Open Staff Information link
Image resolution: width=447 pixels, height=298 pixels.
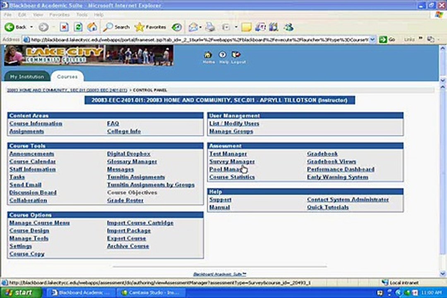point(33,169)
